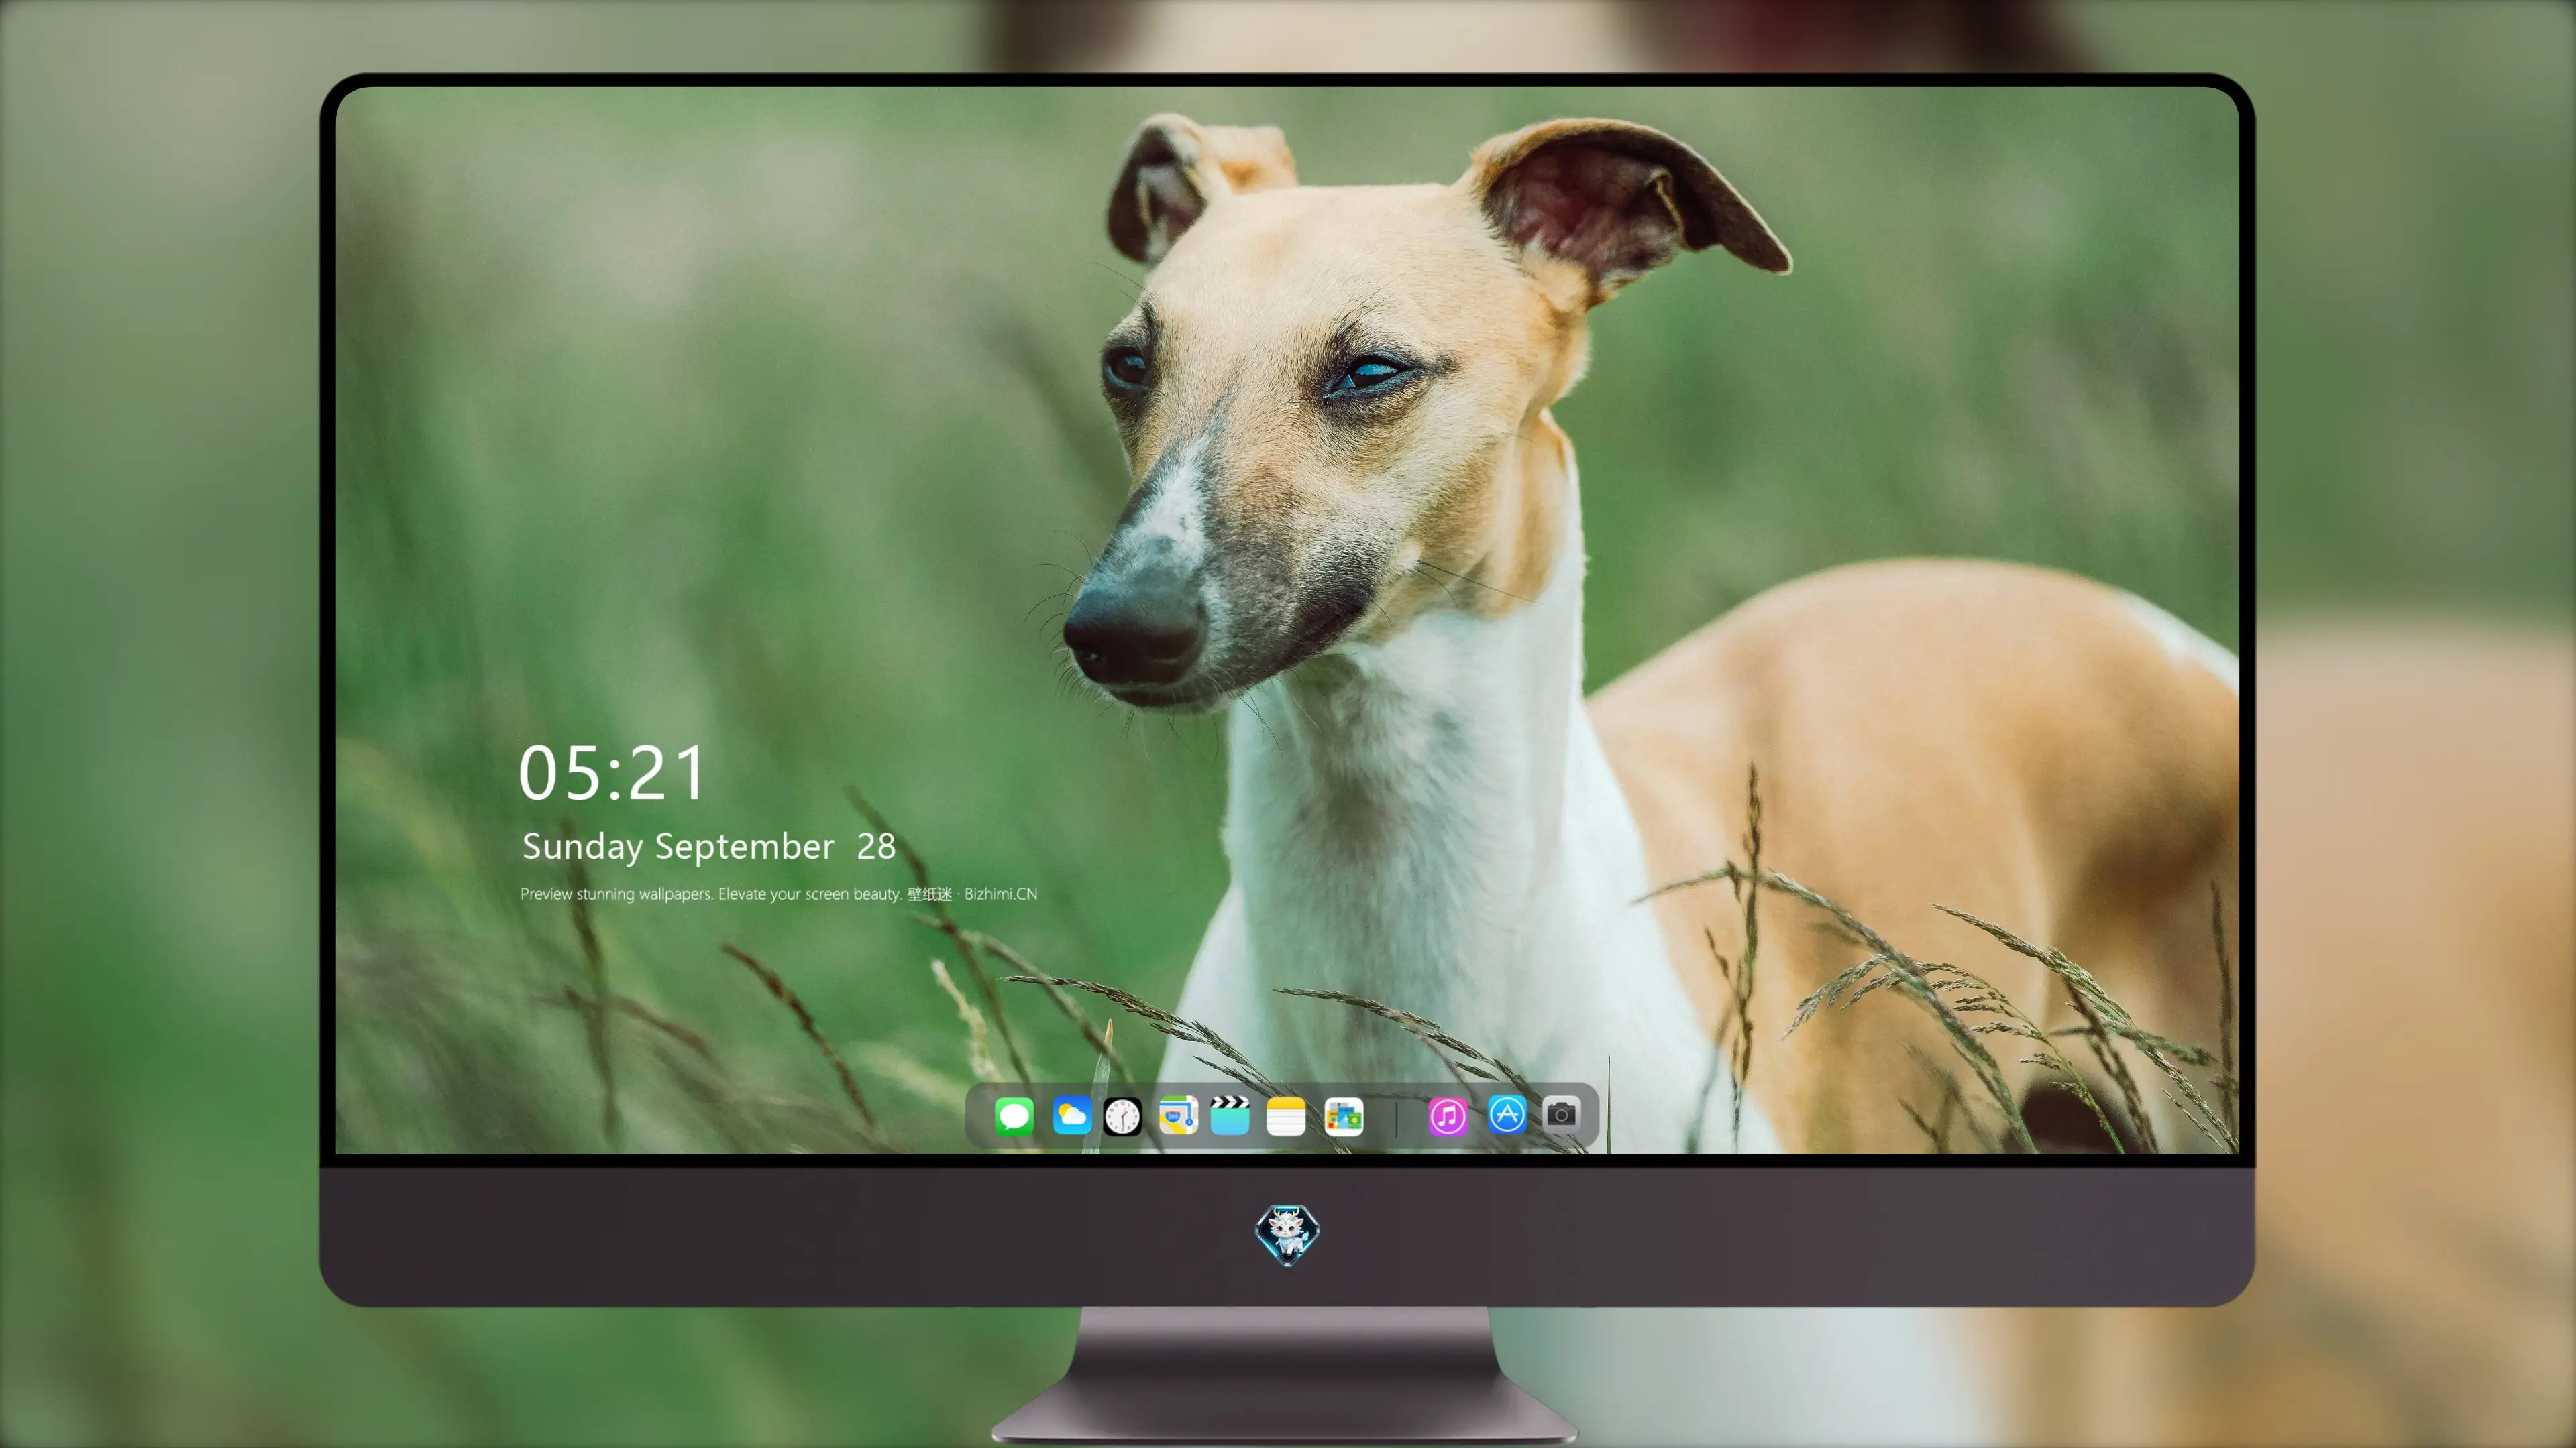Click the dragon logo on the monitor chin
Image resolution: width=2576 pixels, height=1448 pixels.
point(1287,1235)
